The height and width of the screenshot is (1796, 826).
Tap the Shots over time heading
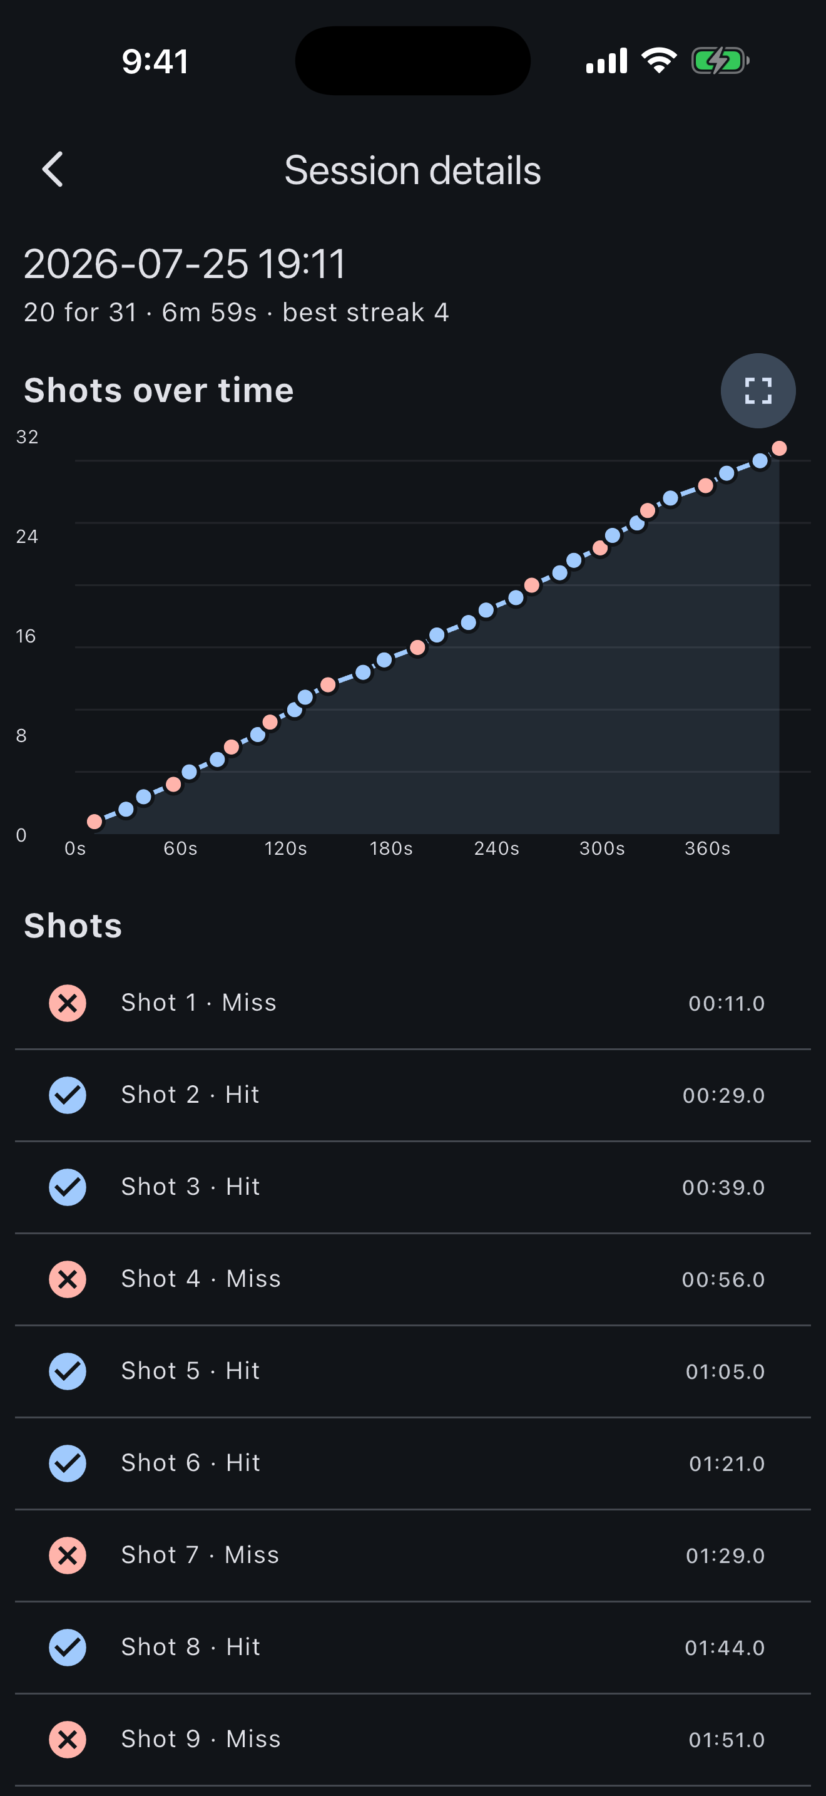click(159, 390)
